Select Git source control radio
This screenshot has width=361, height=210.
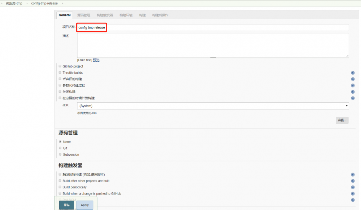pyautogui.click(x=60, y=148)
